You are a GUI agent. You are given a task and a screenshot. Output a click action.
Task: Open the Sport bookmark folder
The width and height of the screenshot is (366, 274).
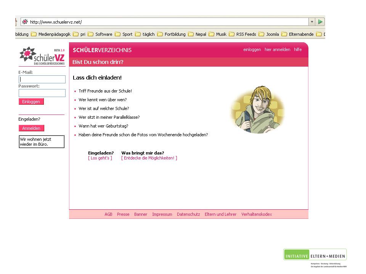[x=124, y=34]
